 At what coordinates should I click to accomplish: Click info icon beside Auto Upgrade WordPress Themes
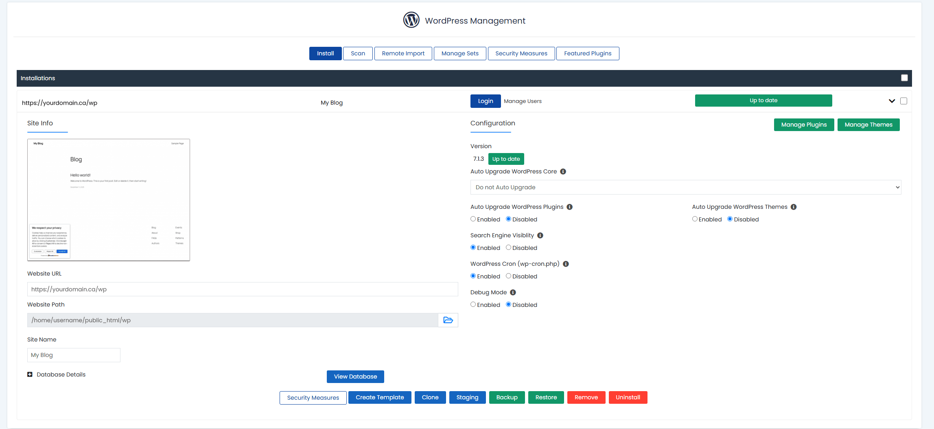point(794,207)
